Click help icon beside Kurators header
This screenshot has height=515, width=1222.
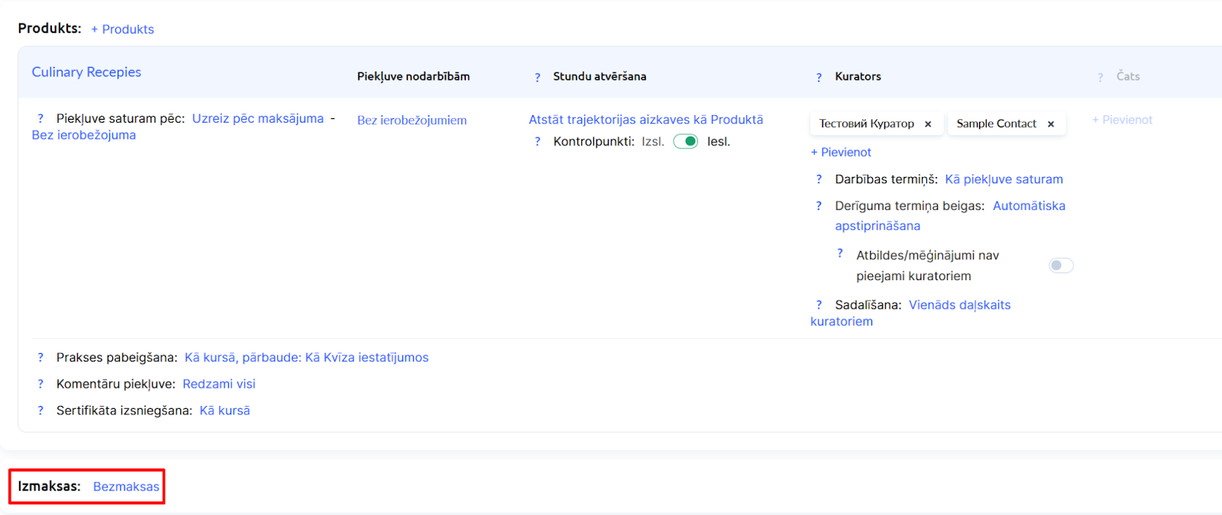(819, 77)
